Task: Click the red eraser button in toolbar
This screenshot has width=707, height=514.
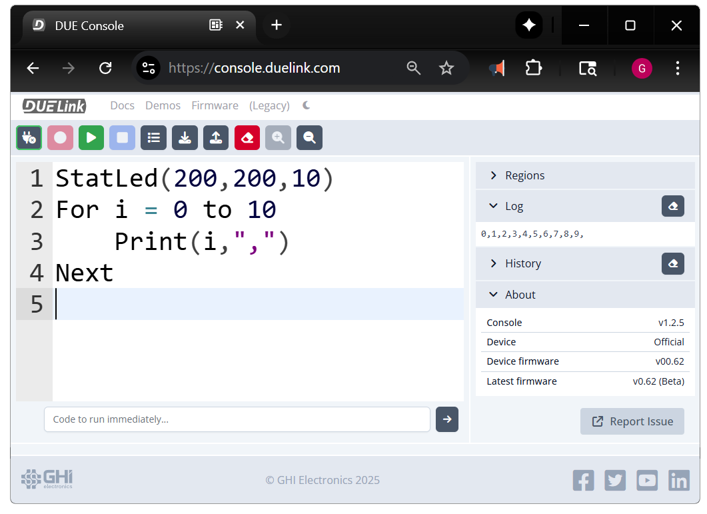Action: (x=247, y=137)
